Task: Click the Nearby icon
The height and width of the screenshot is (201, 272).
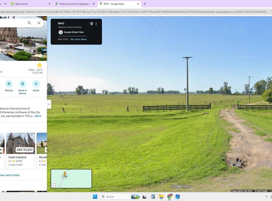Action: click(x=9, y=84)
